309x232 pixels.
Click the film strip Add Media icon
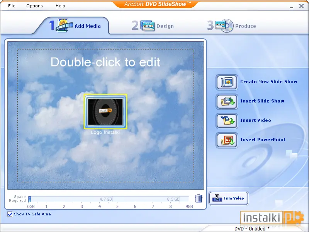[x=64, y=25]
